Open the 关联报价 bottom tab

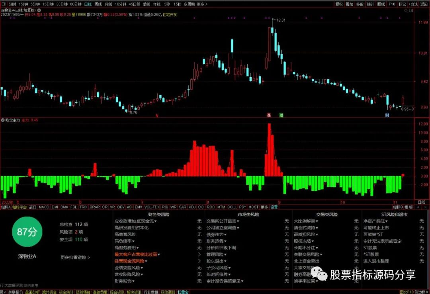(x=16, y=292)
